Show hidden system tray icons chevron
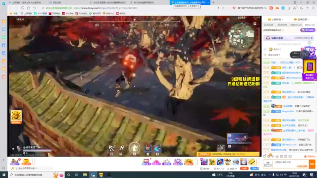 269,175
